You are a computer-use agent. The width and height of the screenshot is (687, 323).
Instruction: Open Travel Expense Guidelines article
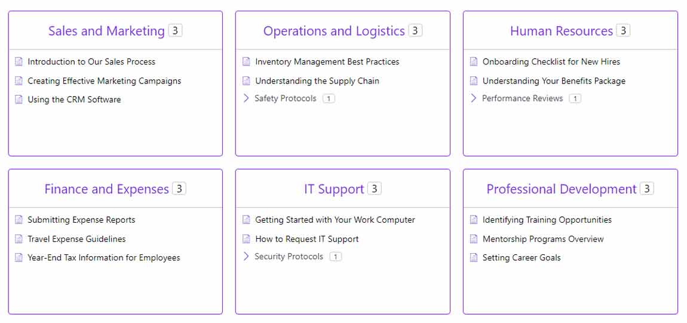(76, 239)
